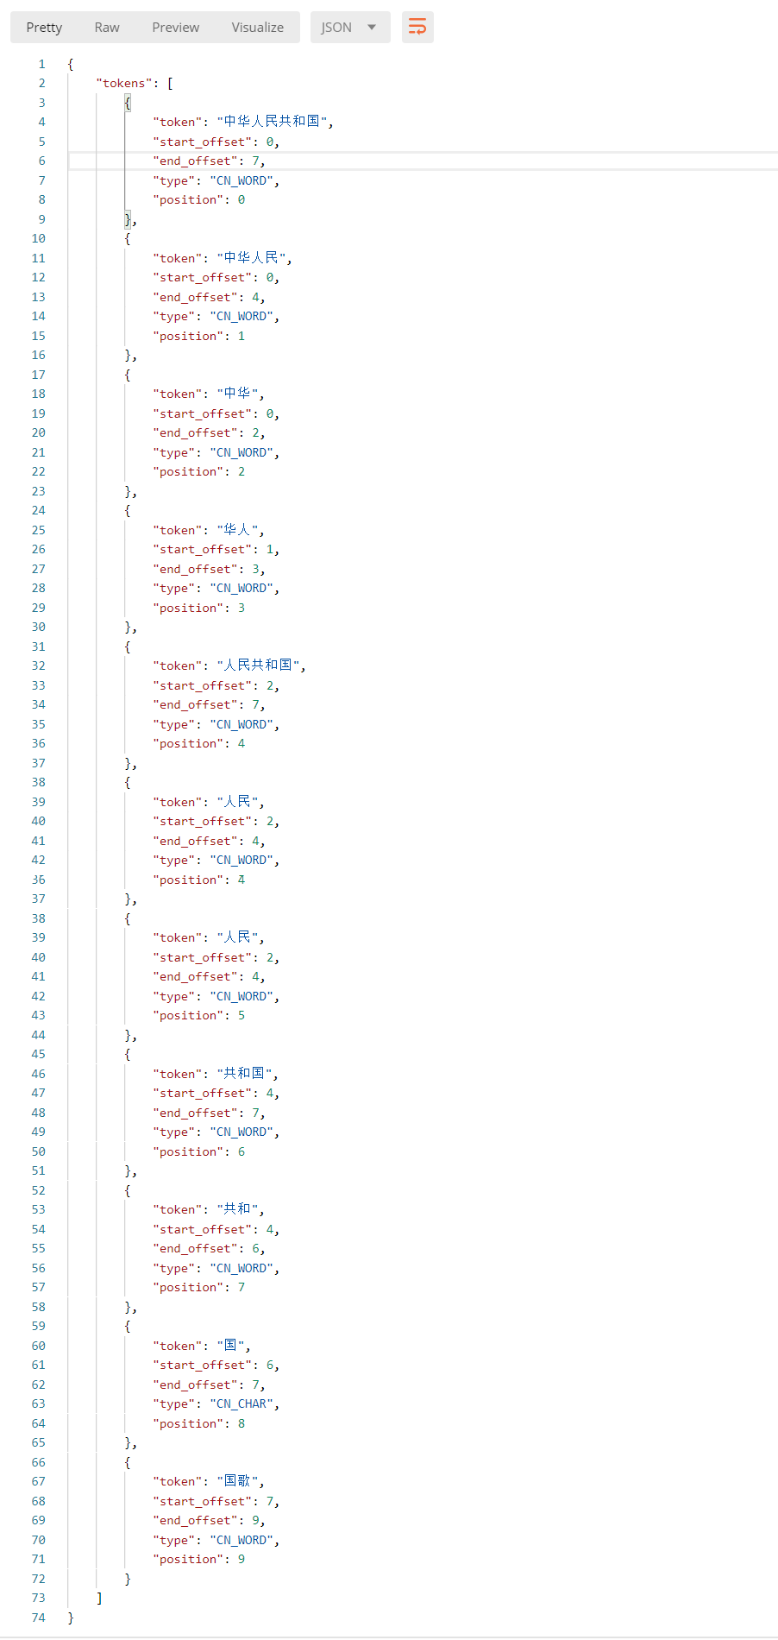Click the "start_offset": 7 line
The image size is (778, 1640).
click(x=216, y=1501)
